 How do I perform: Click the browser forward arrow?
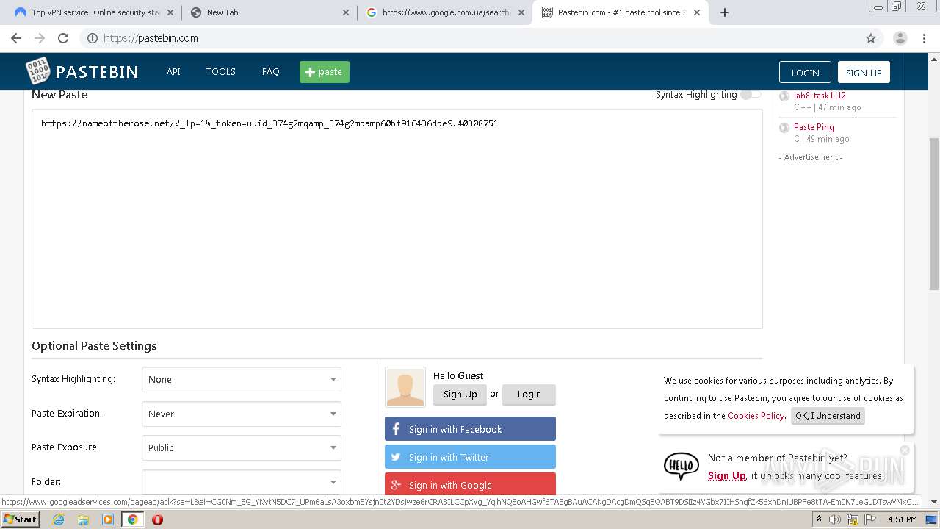pyautogui.click(x=40, y=38)
